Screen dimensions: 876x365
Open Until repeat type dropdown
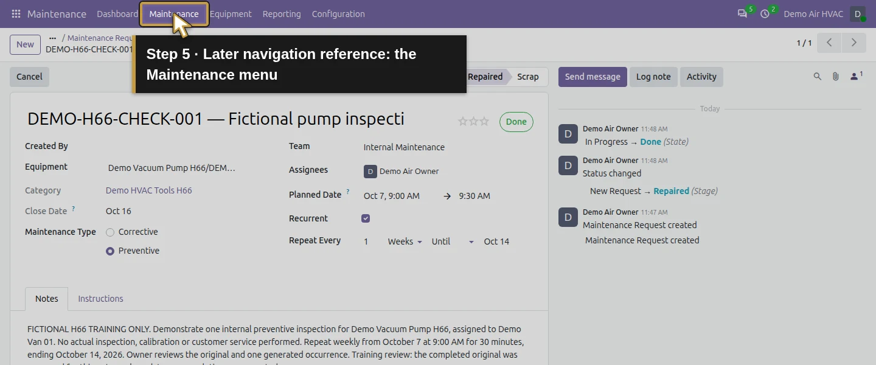tap(453, 242)
